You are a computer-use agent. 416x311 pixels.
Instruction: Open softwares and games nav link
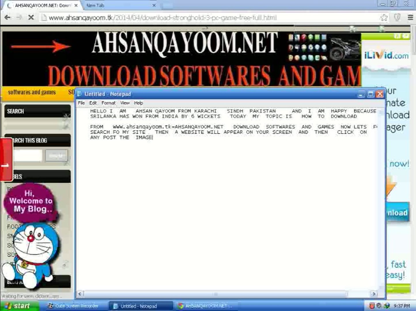(x=32, y=92)
